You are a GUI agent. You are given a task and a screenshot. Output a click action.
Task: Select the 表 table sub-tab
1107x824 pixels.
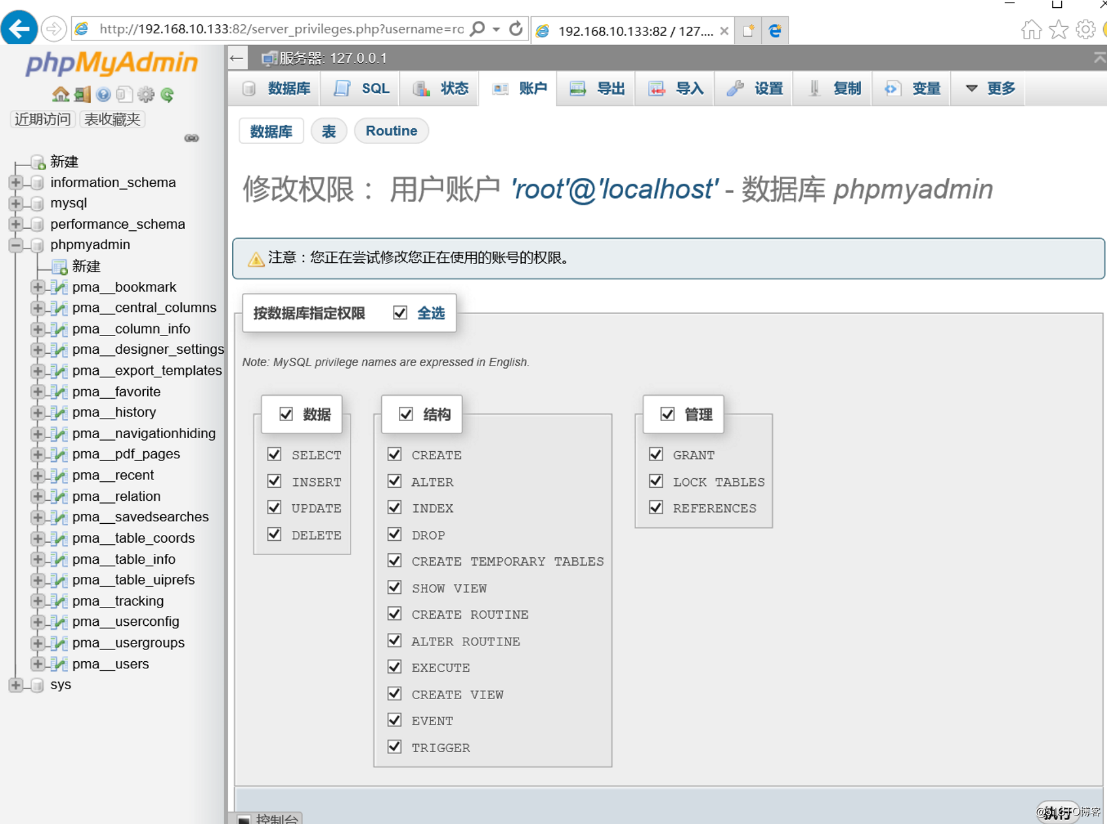(328, 131)
